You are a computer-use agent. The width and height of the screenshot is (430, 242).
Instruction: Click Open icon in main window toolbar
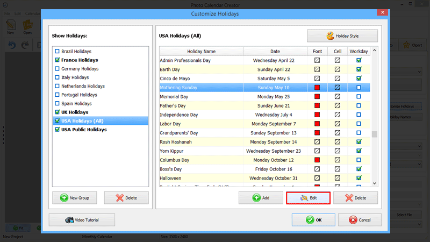[27, 26]
